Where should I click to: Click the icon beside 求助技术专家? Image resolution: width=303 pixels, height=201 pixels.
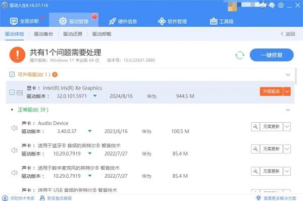[5, 198]
